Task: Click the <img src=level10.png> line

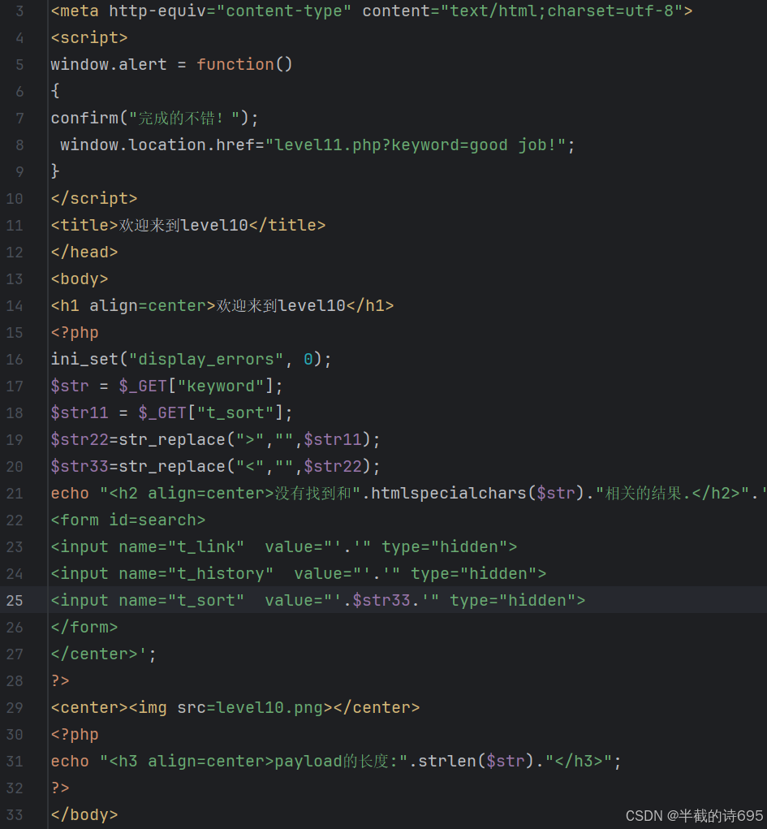Action: click(235, 708)
